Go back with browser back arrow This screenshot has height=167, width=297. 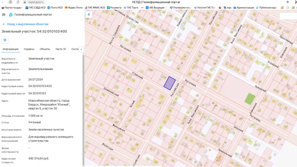coord(3,2)
